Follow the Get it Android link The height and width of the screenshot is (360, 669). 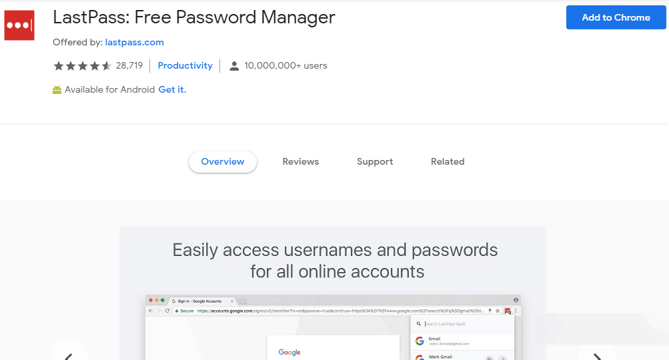coord(172,89)
